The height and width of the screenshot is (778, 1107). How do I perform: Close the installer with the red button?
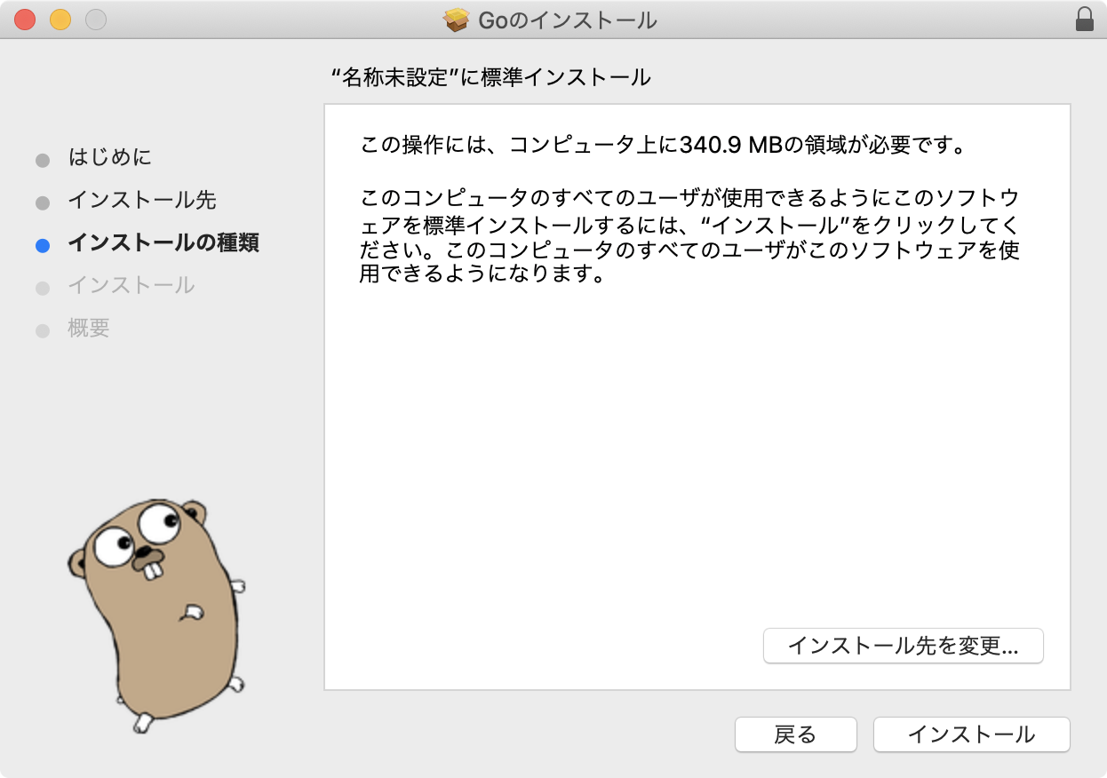tap(25, 20)
